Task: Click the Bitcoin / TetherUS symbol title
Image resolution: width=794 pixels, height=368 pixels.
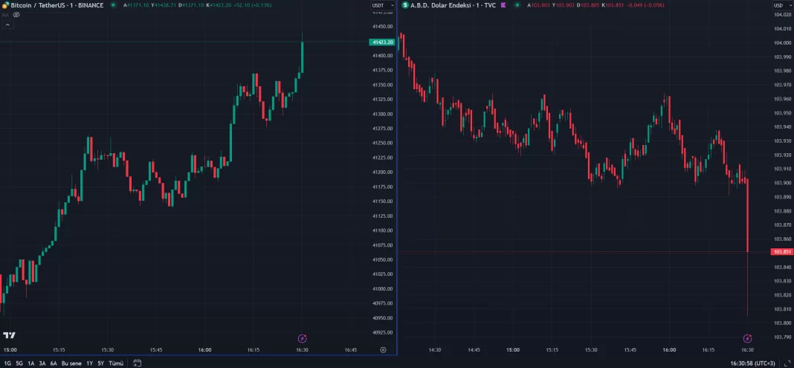Action: pyautogui.click(x=57, y=5)
